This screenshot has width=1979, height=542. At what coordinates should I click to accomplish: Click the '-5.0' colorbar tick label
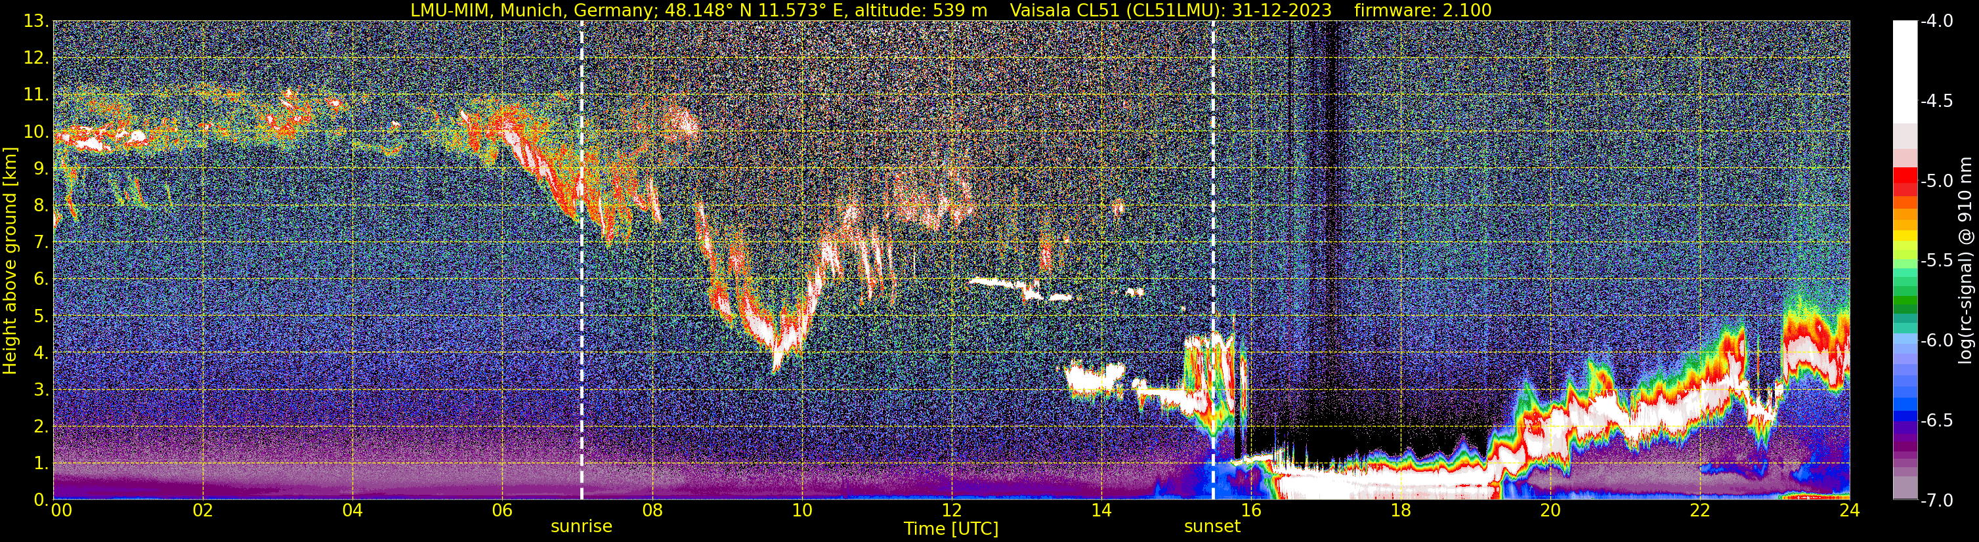(1936, 180)
